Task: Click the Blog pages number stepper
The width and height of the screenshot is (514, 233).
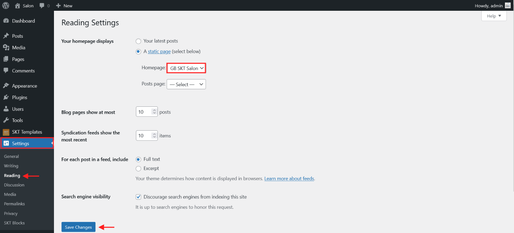Action: (154, 112)
